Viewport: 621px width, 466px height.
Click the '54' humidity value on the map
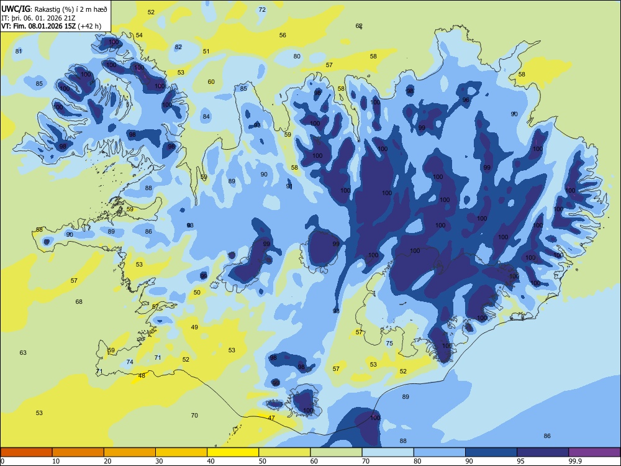click(x=139, y=35)
